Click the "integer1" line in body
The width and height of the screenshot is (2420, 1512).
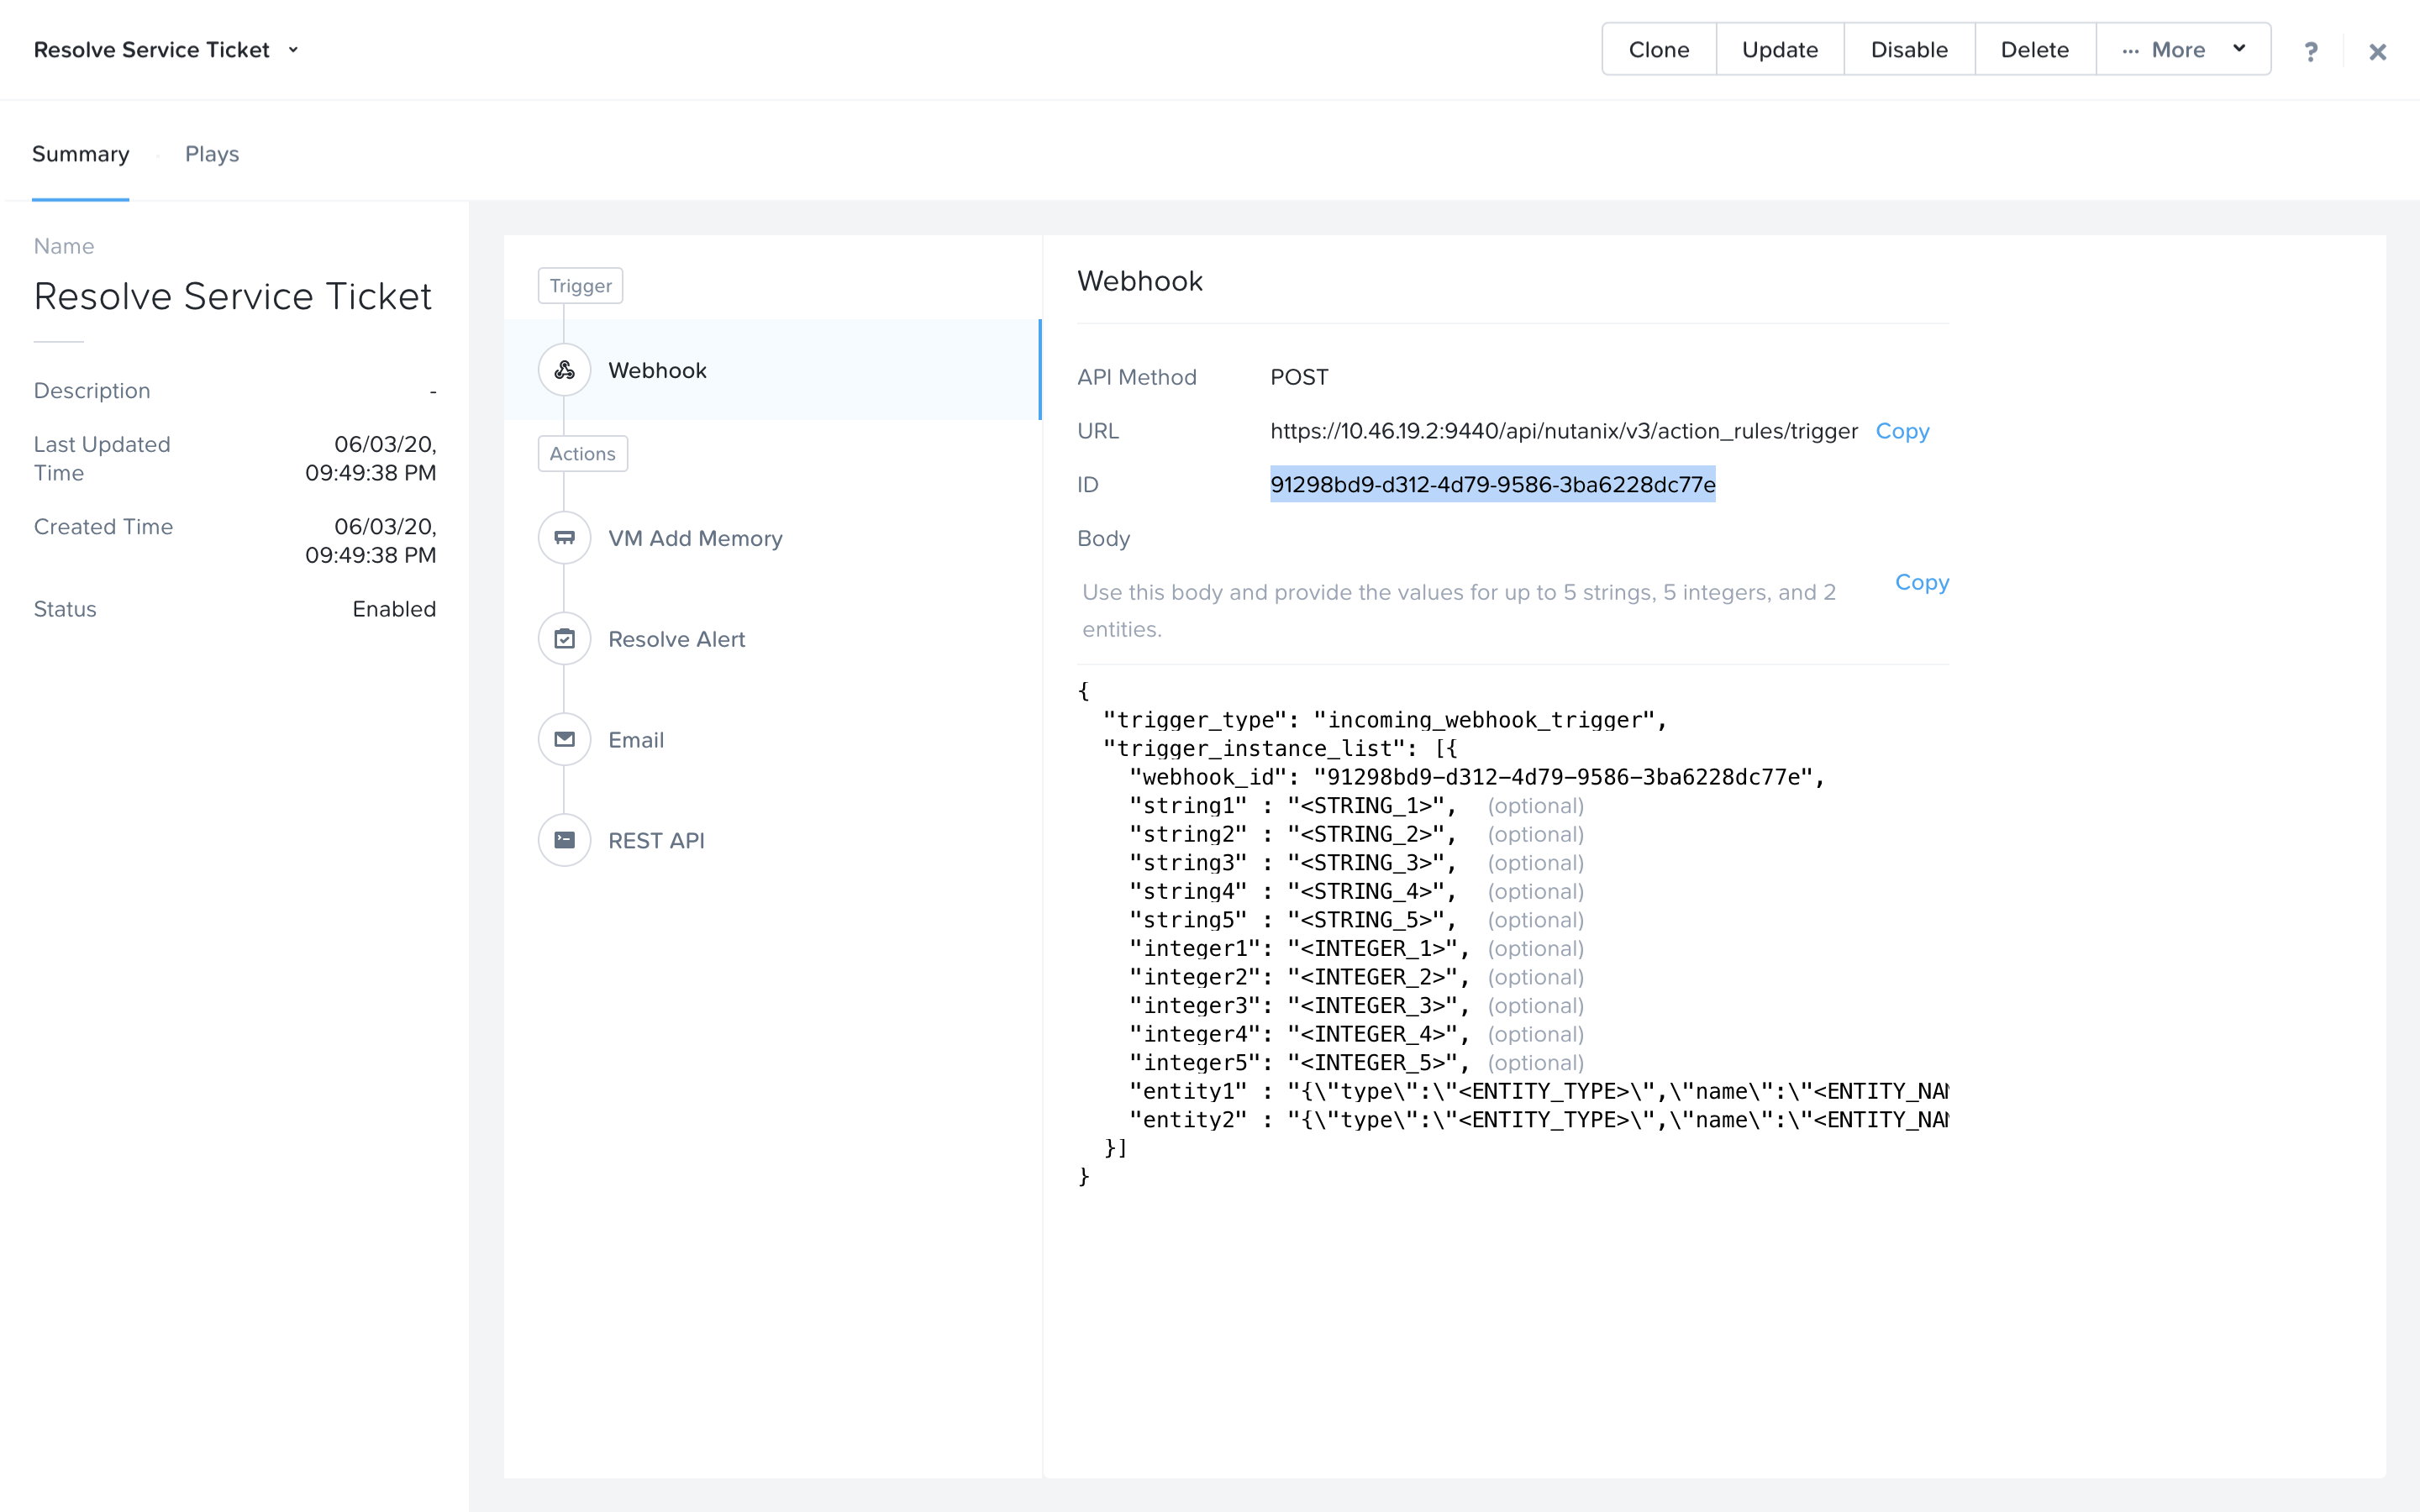1357,949
